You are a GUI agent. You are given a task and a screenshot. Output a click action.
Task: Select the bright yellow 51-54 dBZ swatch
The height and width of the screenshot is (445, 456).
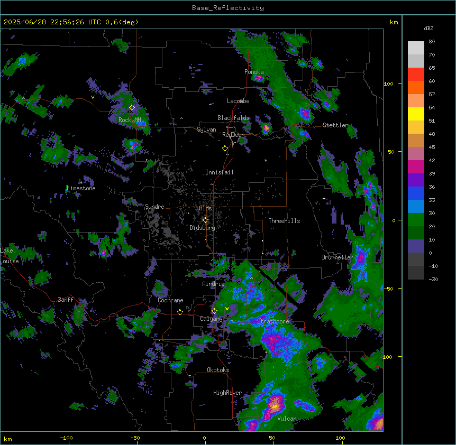click(x=416, y=114)
